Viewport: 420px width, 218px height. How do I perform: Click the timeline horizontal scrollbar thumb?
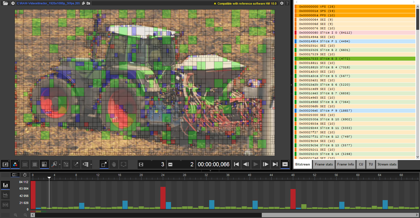148,215
